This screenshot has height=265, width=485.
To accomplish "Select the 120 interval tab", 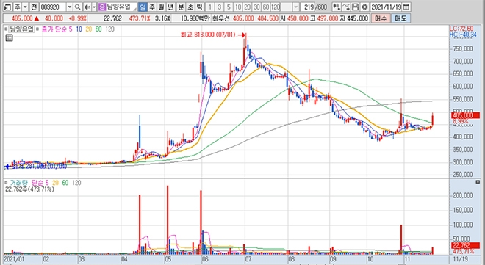I will [276, 7].
